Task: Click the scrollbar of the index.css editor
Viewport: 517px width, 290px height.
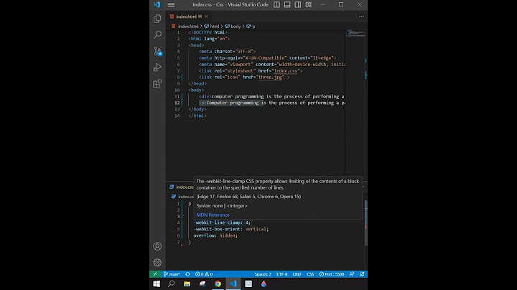Action: 366,223
